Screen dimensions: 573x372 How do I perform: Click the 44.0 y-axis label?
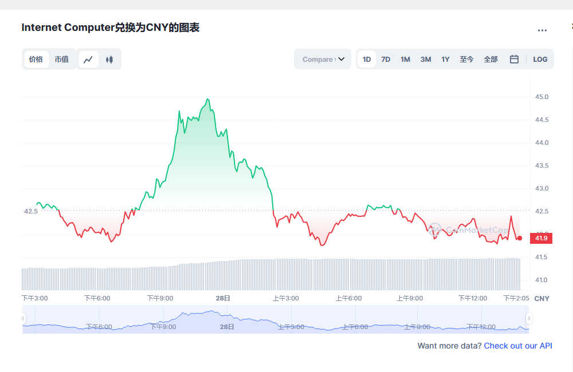[x=542, y=143]
